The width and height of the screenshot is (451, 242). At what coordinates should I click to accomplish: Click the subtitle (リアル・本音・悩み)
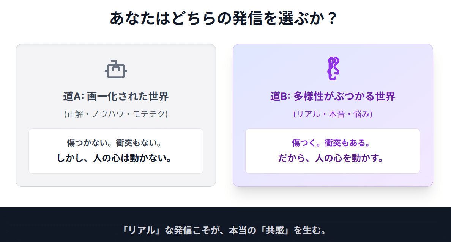click(x=333, y=114)
